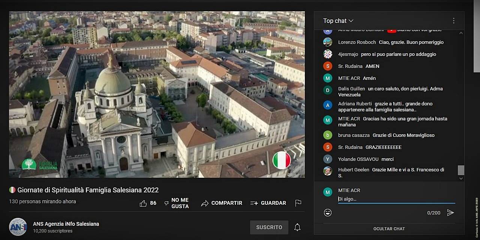The height and width of the screenshot is (240, 480).
Task: Click the Famiglia Salesiana logo on video
Action: tap(39, 164)
